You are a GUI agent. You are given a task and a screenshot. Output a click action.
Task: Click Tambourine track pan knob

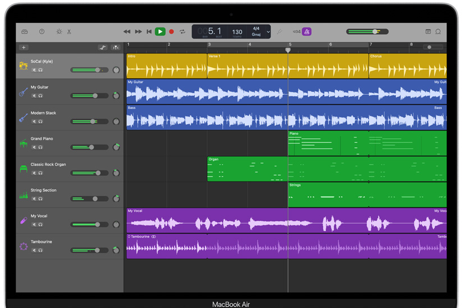pyautogui.click(x=116, y=250)
